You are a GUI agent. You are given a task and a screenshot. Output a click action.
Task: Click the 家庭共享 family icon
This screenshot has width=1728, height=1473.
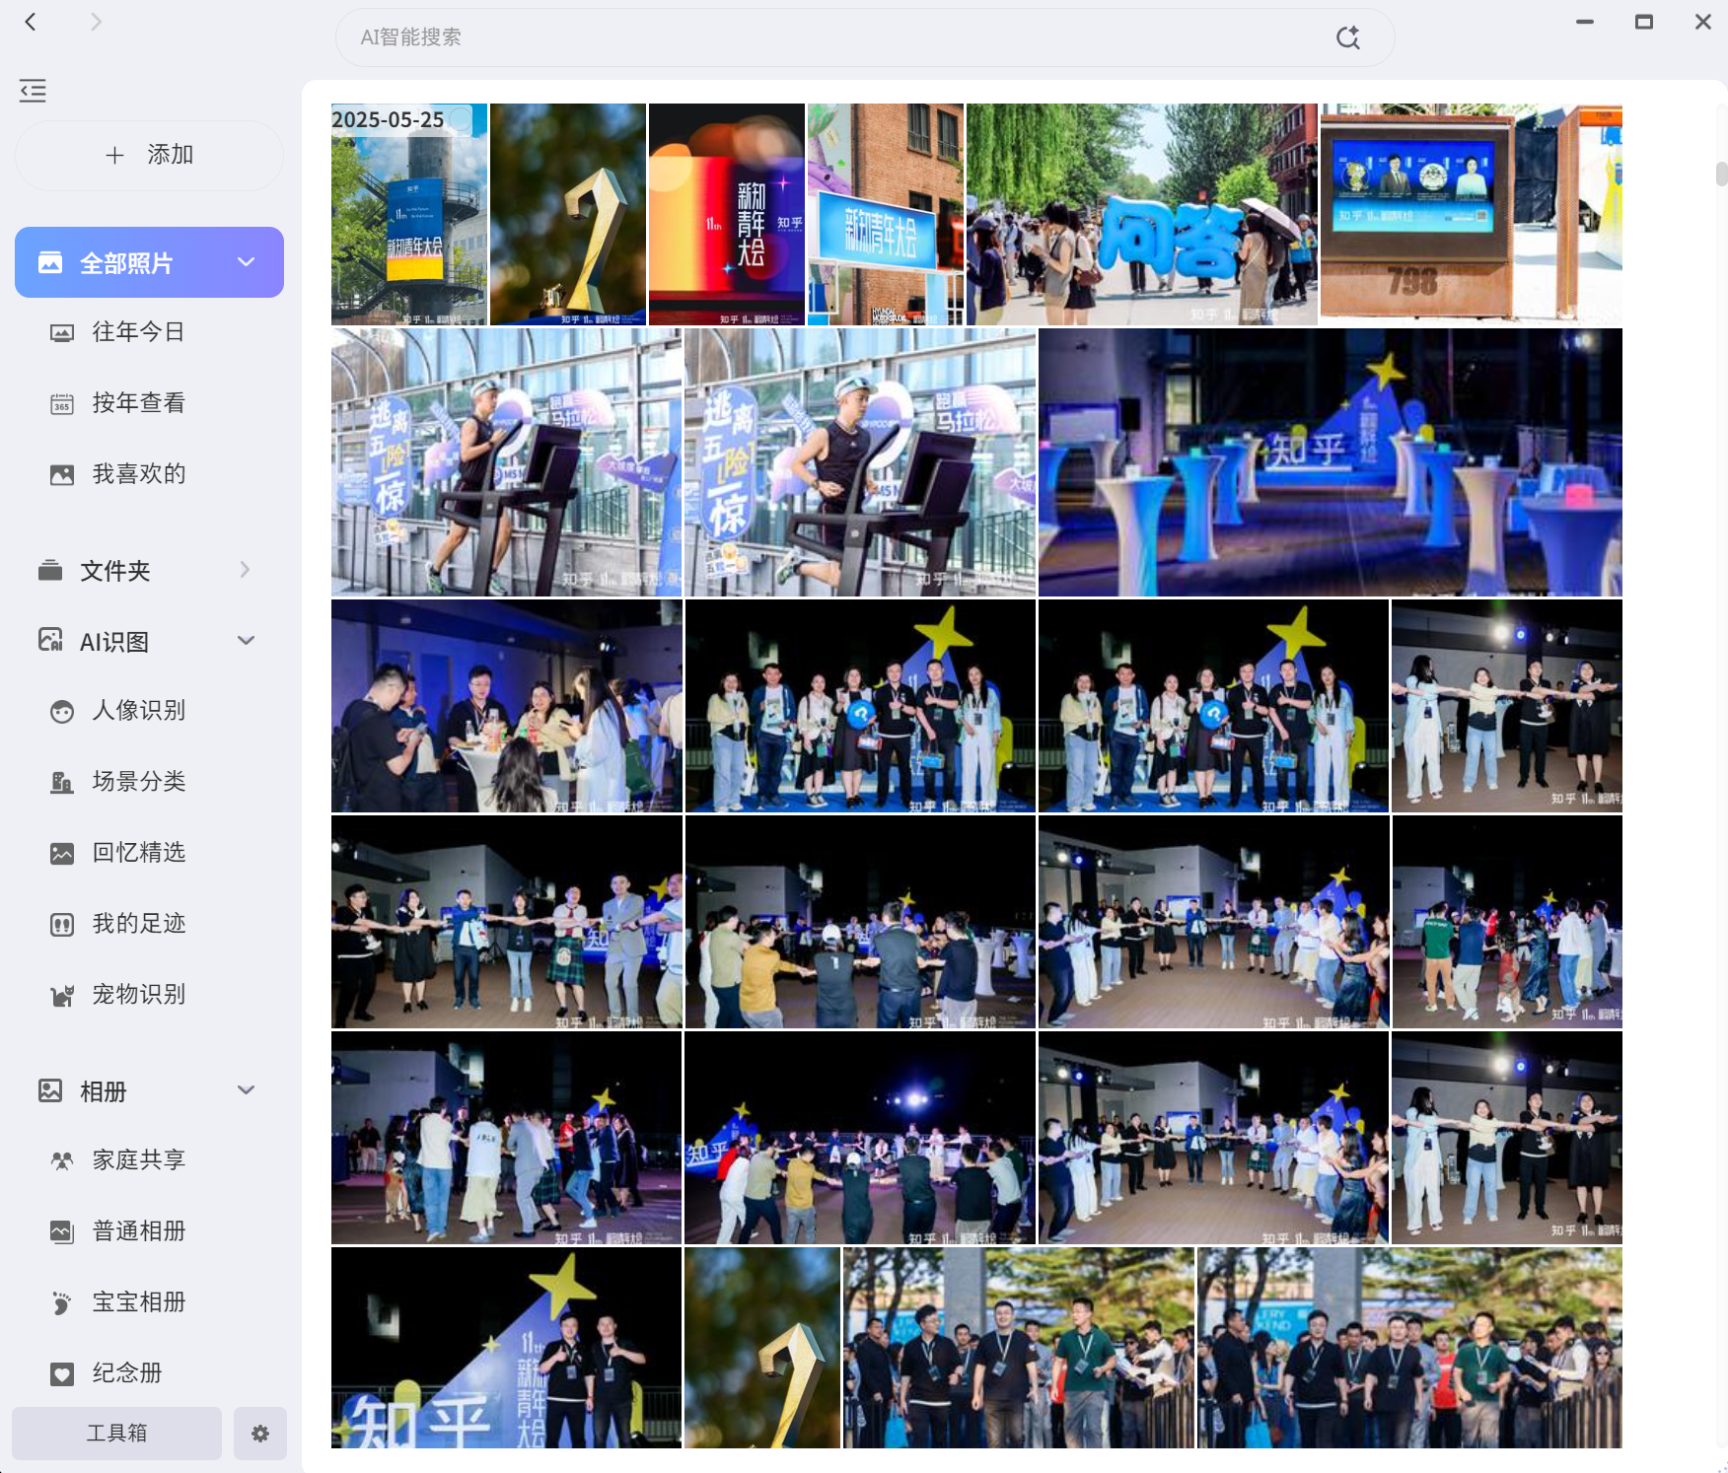point(62,1161)
